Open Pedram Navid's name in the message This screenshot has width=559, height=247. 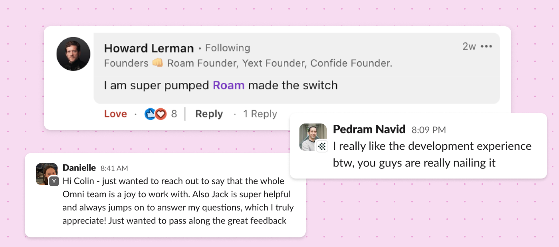pos(369,129)
